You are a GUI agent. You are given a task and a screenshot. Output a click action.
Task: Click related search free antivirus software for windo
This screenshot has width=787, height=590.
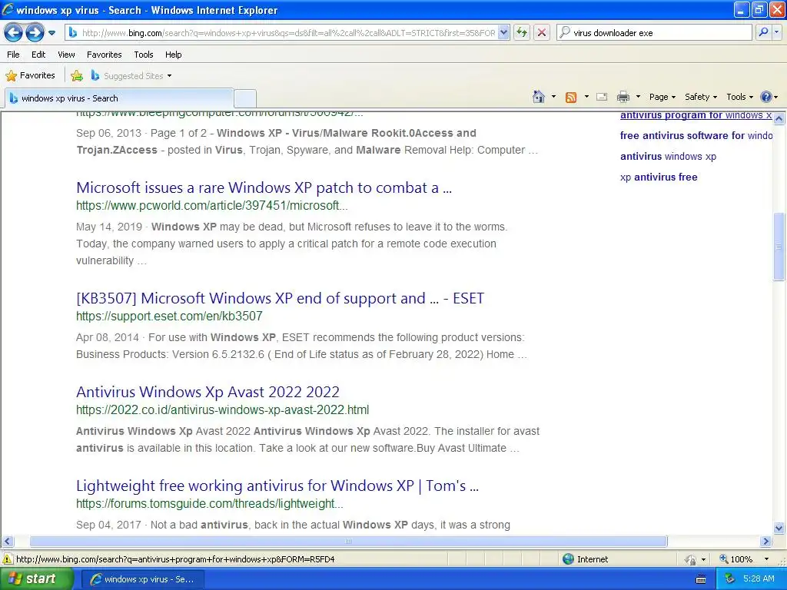[696, 135]
